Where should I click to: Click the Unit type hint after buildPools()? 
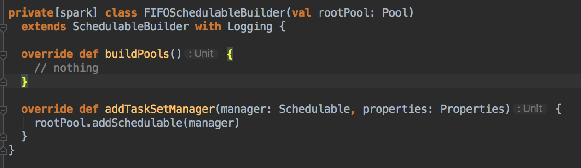click(201, 54)
